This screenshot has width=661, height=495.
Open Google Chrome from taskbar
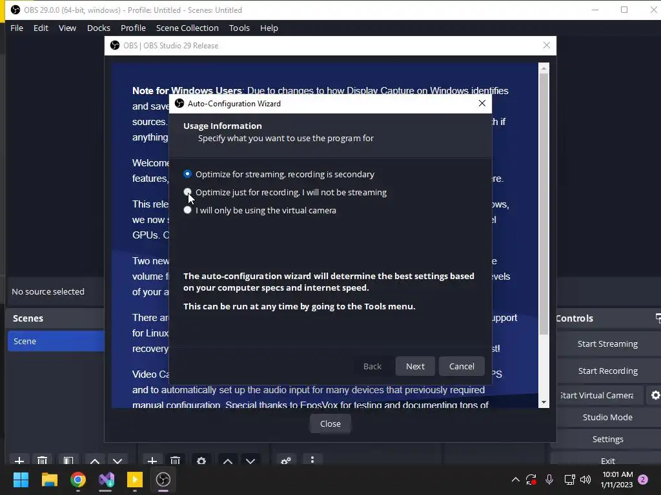(x=78, y=480)
